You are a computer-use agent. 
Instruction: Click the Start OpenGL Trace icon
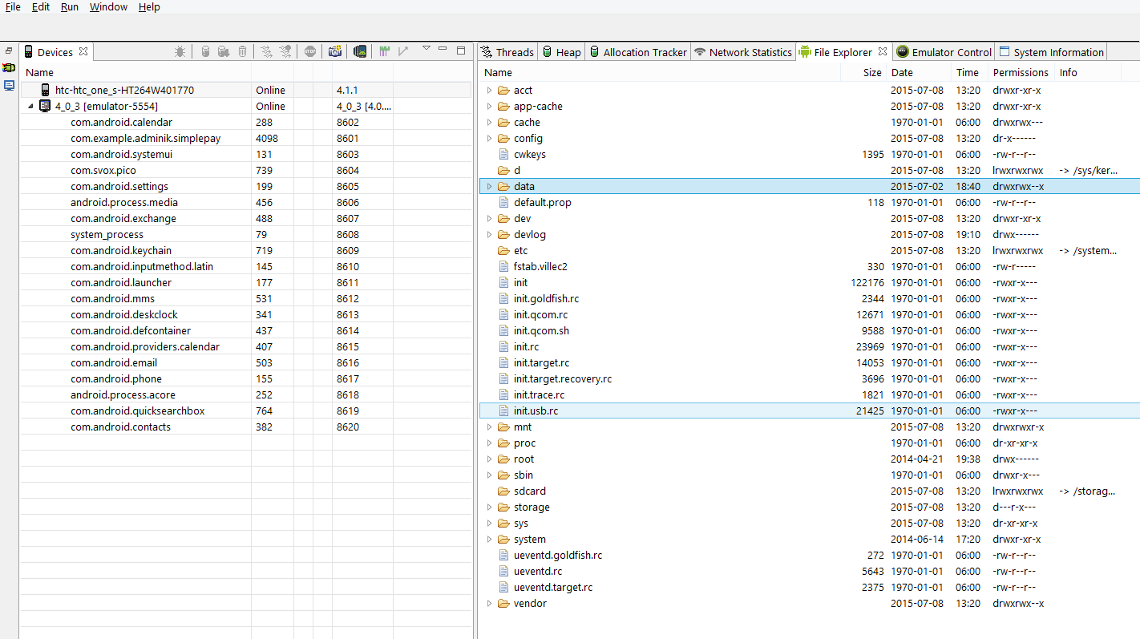403,51
